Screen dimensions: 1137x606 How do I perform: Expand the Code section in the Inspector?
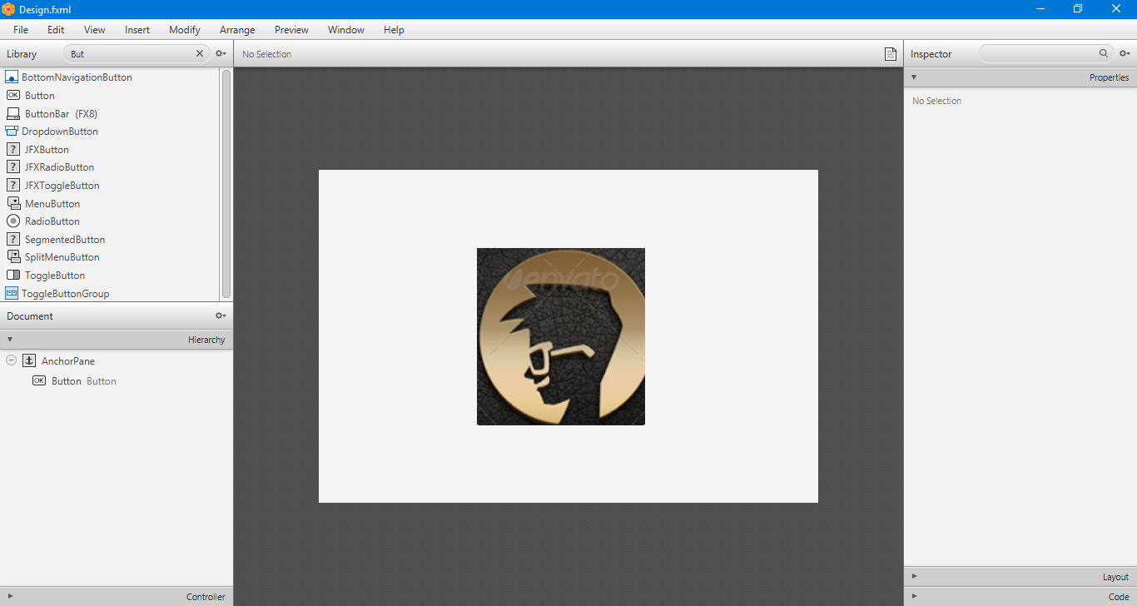point(914,596)
